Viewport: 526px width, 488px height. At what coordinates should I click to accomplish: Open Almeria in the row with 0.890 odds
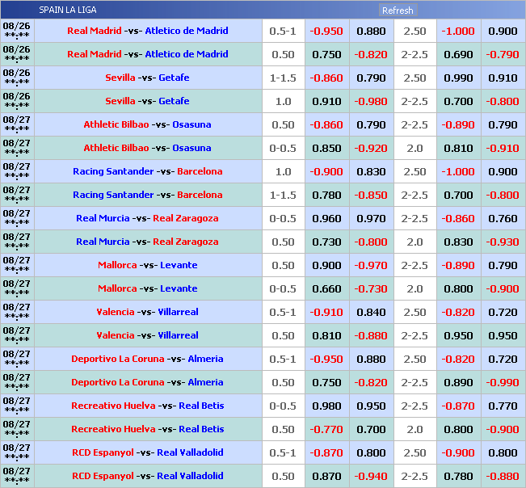coord(205,382)
